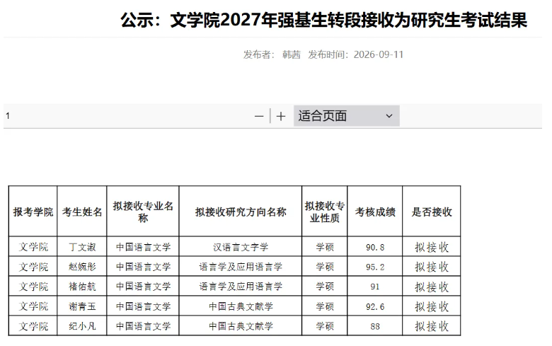Click publish date 2026-09-11
This screenshot has width=552, height=346.
tap(379, 54)
